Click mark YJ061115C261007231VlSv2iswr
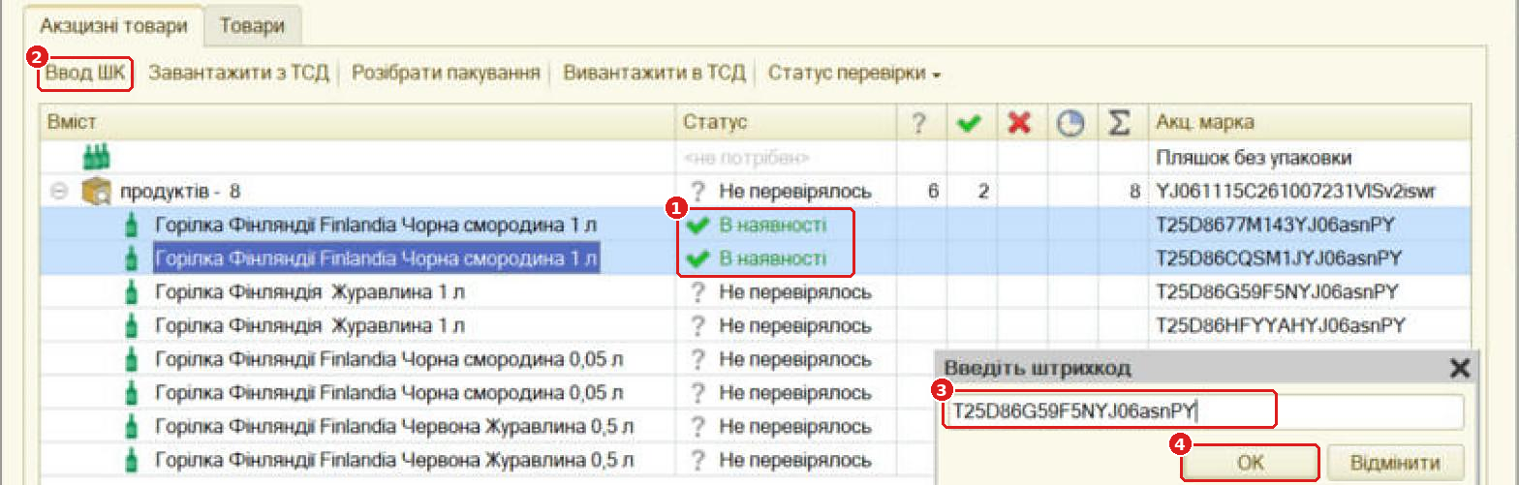Screen dimensions: 1519x485 1296,192
